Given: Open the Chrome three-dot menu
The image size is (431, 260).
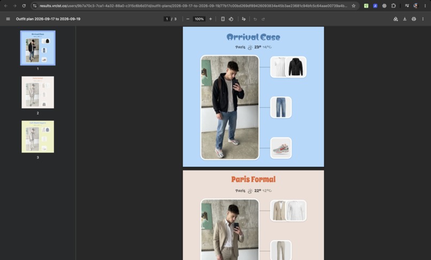Looking at the screenshot, I should pyautogui.click(x=425, y=6).
